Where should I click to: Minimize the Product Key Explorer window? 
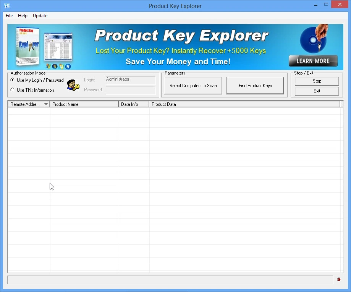[x=316, y=5]
